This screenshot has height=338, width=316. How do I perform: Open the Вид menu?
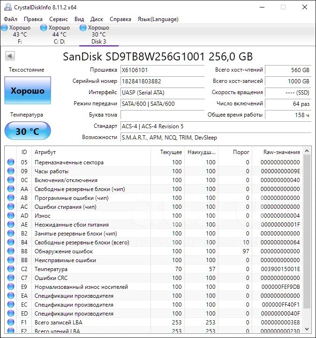(x=79, y=19)
